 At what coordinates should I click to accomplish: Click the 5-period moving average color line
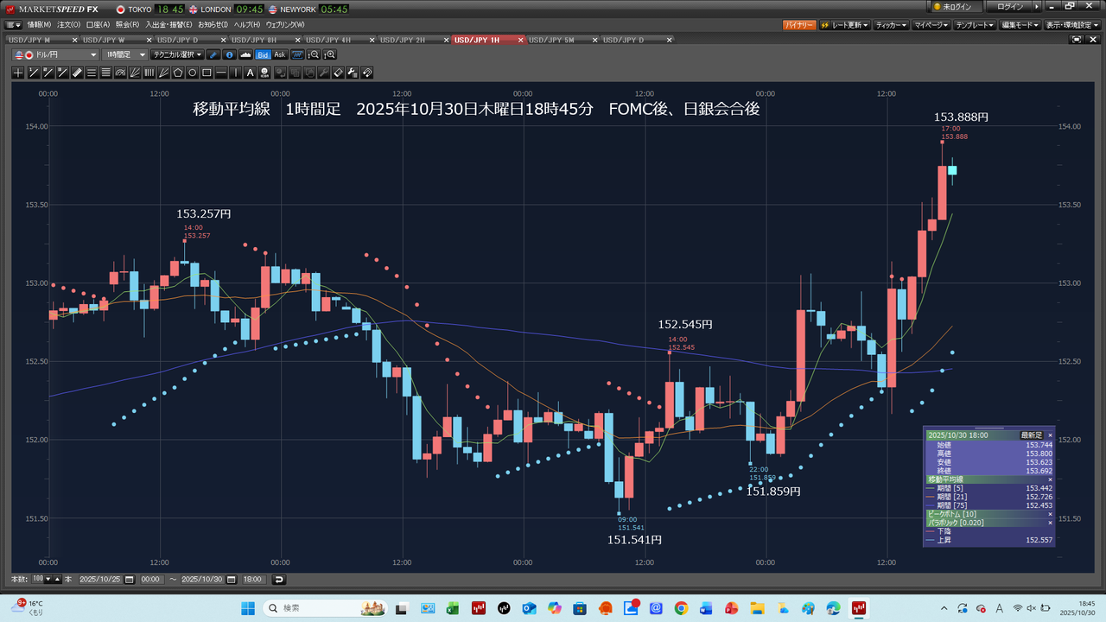[x=931, y=488]
